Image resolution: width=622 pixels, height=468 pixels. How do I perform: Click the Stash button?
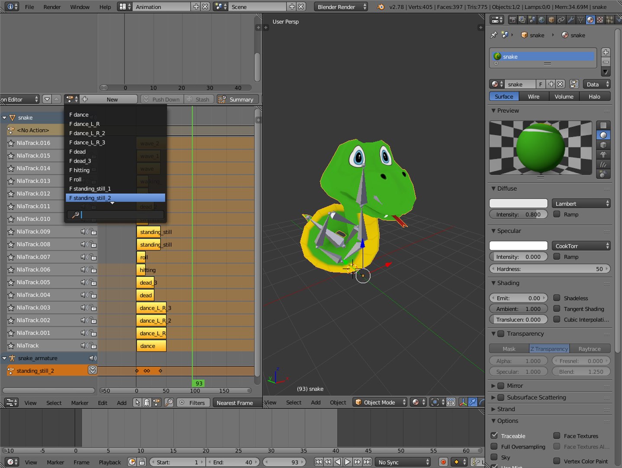[199, 99]
